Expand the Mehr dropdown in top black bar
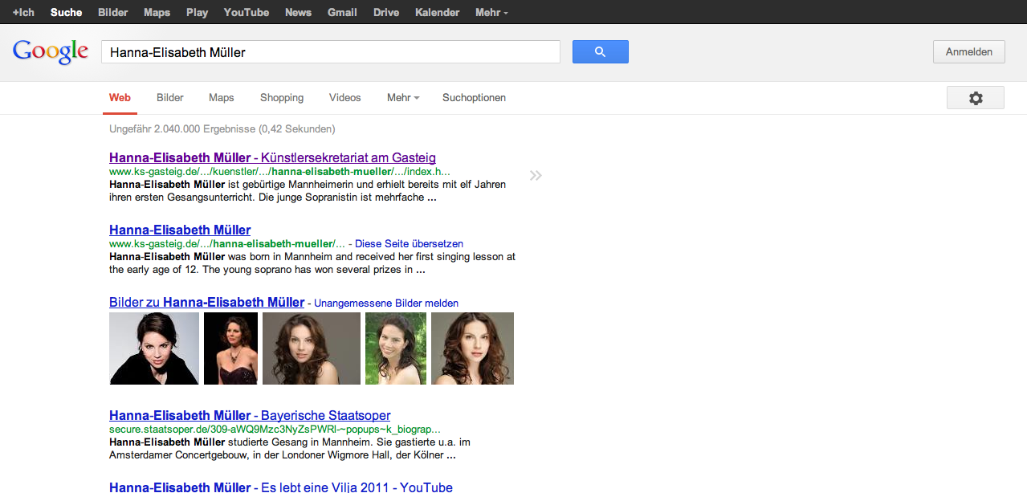 (x=491, y=12)
